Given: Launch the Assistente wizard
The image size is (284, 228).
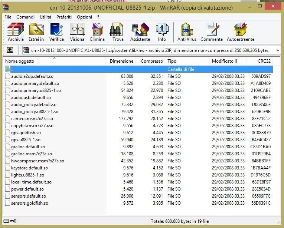Looking at the screenshot, I should click(x=140, y=32).
